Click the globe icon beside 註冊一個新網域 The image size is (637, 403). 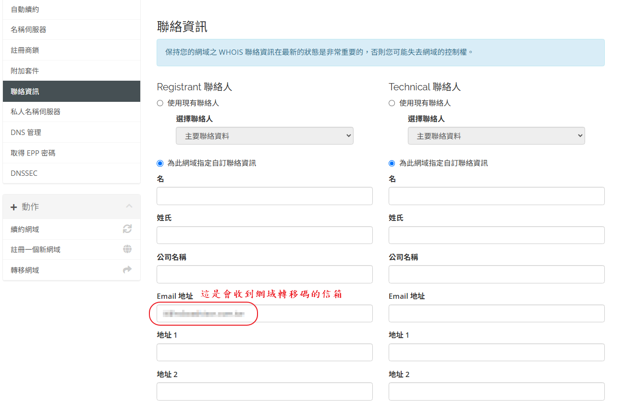pyautogui.click(x=127, y=249)
